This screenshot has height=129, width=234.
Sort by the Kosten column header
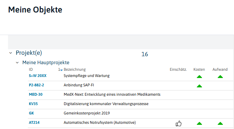click(x=199, y=70)
